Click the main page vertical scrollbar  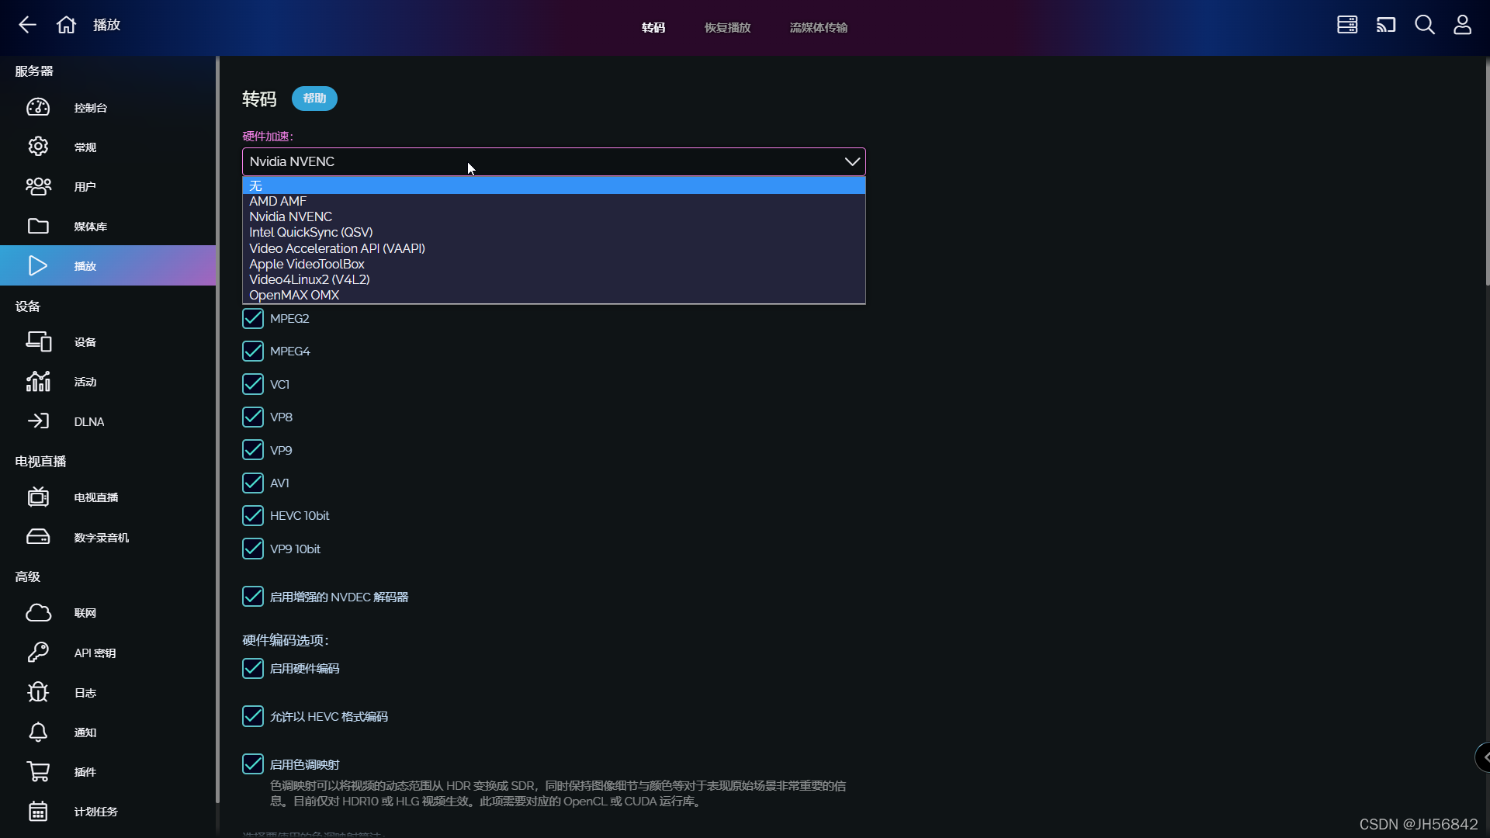point(1487,171)
